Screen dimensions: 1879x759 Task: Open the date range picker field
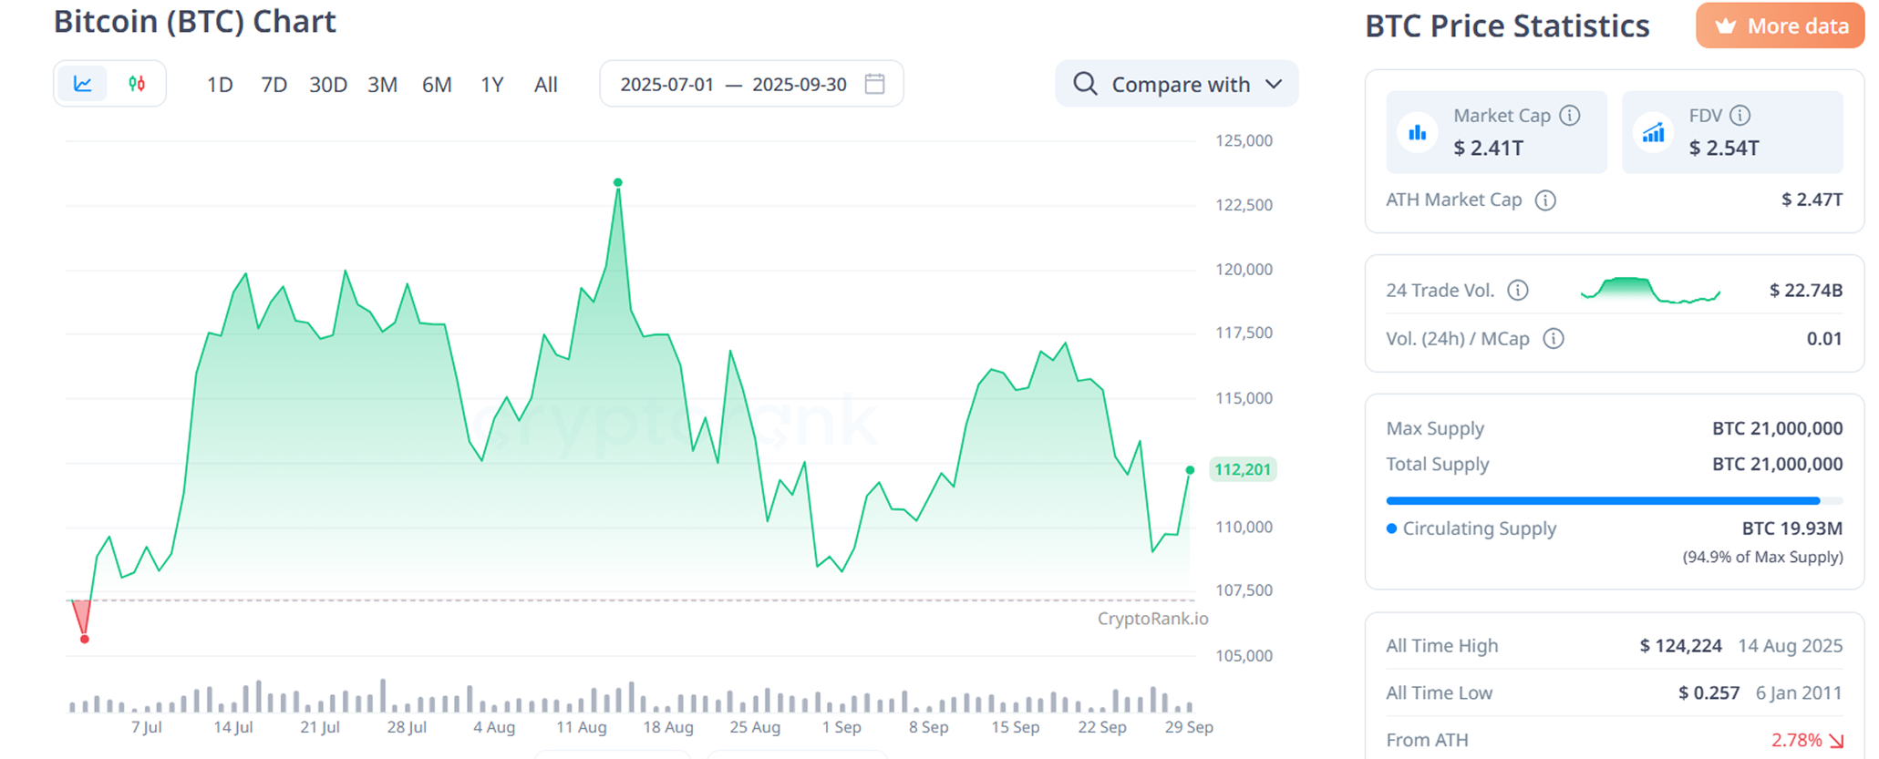[x=734, y=84]
